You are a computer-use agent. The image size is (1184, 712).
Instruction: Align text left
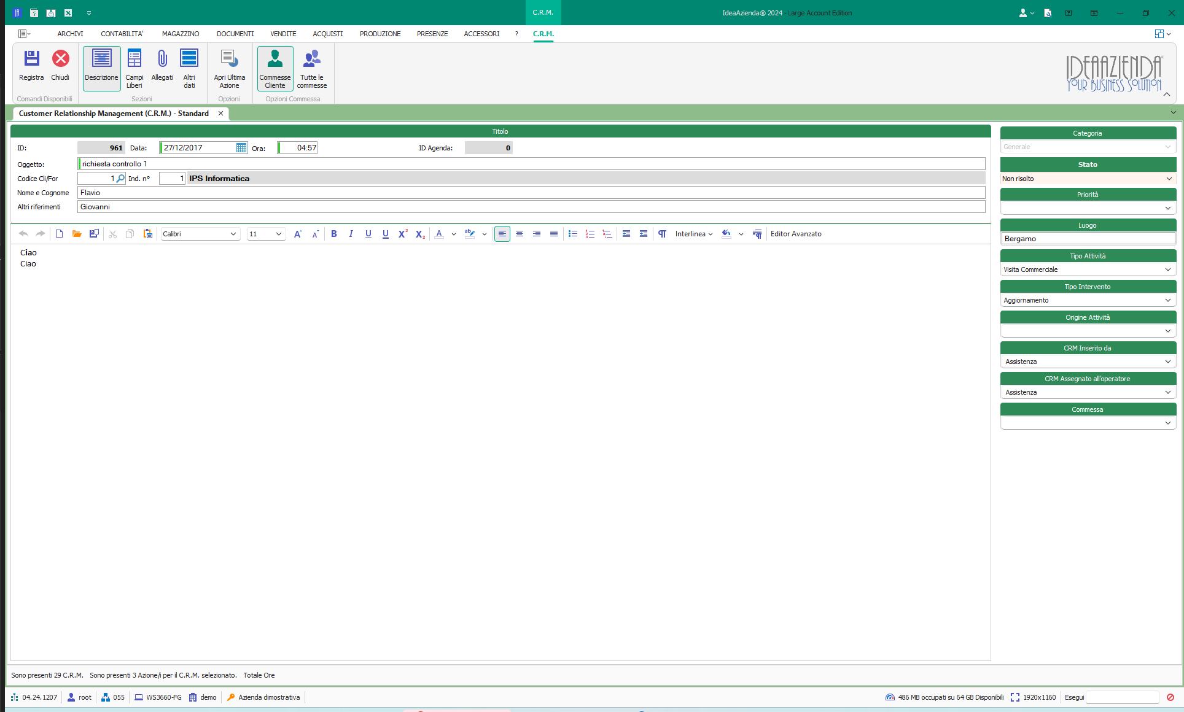click(x=502, y=234)
